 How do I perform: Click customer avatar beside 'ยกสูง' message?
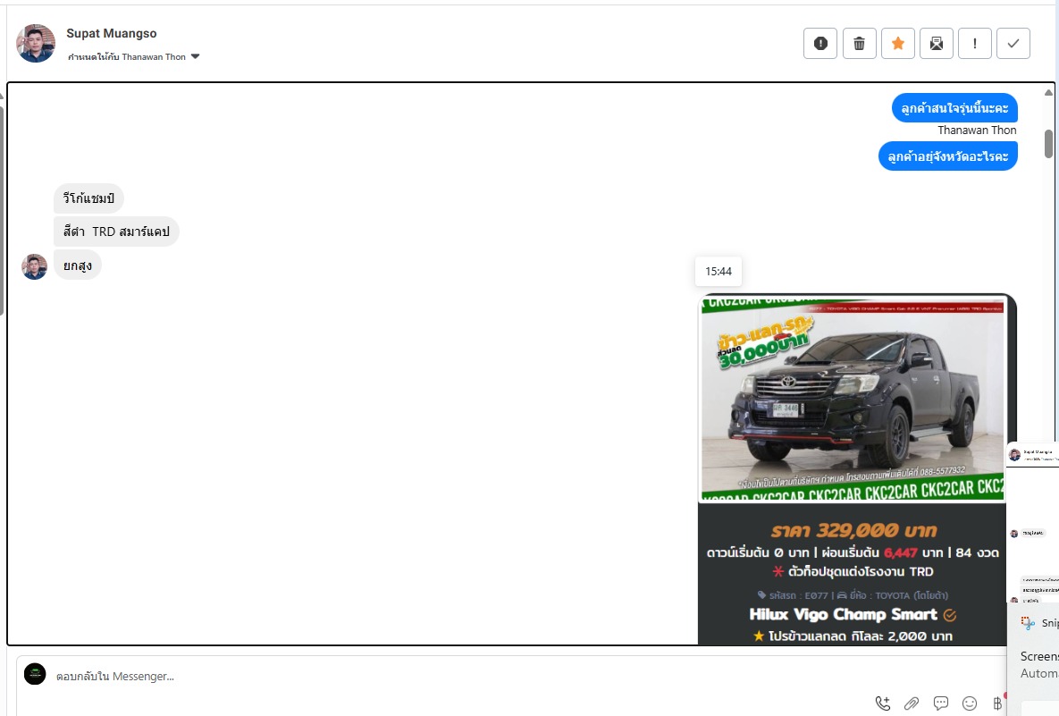click(35, 266)
